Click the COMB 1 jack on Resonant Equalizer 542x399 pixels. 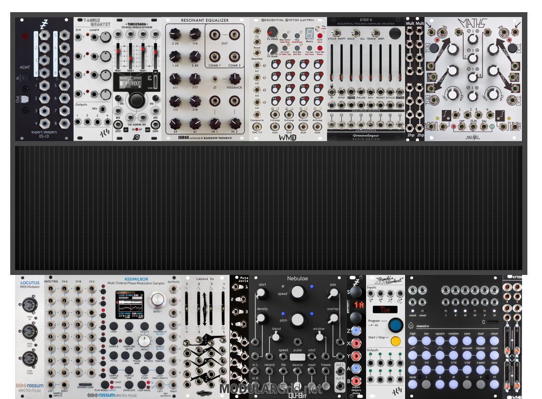214,56
